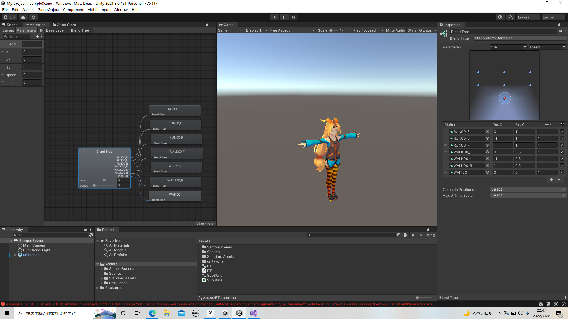Open the global search magnifier icon
Image resolution: width=568 pixels, height=319 pixels.
click(511, 17)
